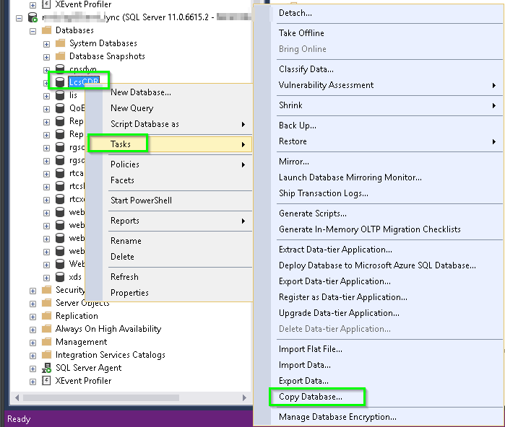Choose Import Flat File...
The image size is (505, 427).
coord(311,349)
